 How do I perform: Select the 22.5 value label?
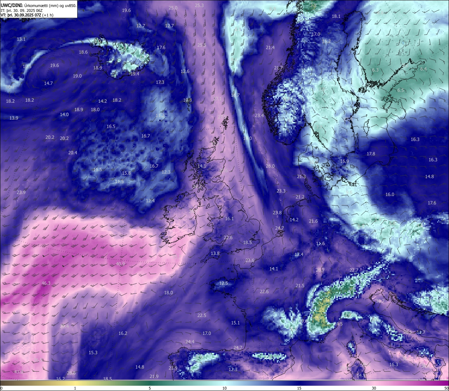(202, 316)
